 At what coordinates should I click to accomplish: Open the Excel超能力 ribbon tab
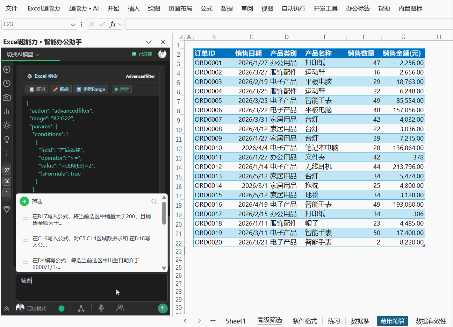tap(44, 8)
